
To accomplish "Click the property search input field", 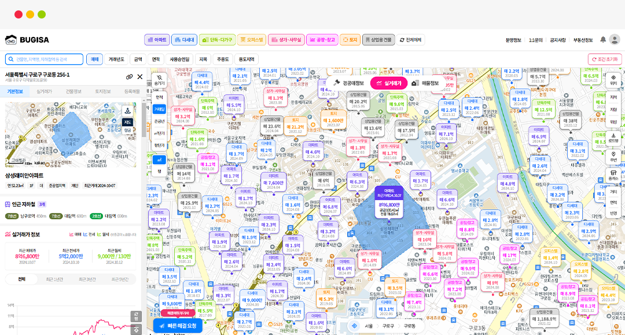I will 44,59.
